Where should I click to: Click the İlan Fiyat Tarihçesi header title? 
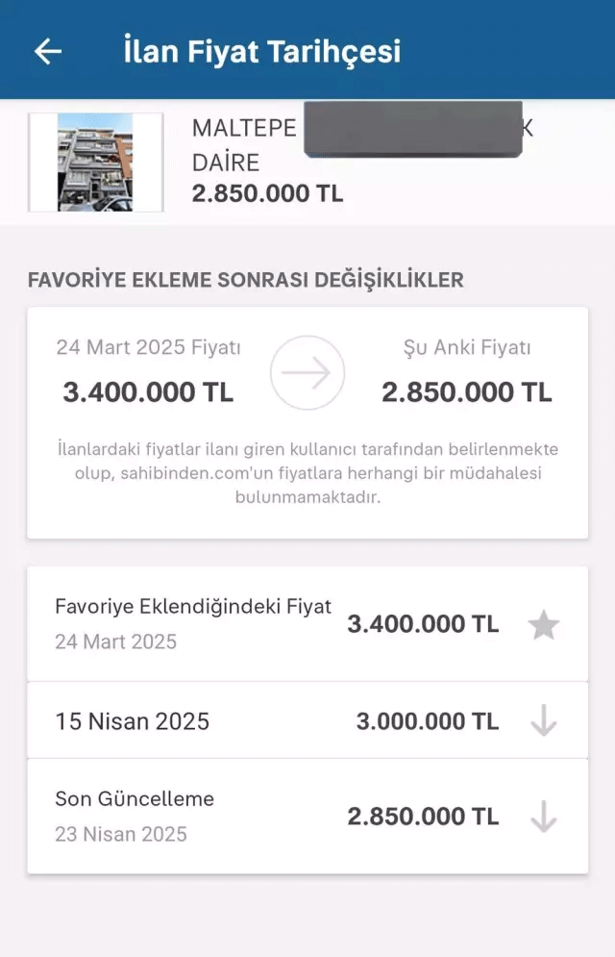coord(261,51)
